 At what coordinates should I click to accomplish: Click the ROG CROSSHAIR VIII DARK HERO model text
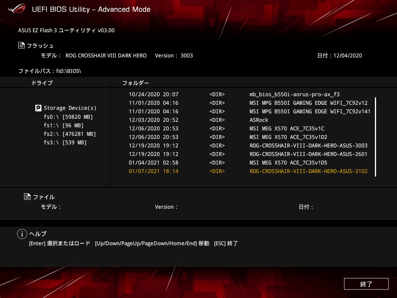tap(106, 55)
